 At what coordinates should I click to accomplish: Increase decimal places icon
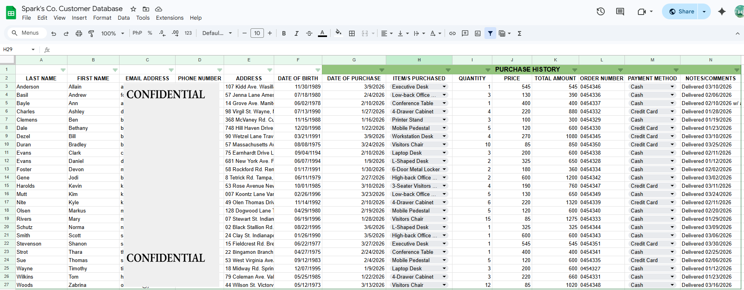pos(175,33)
